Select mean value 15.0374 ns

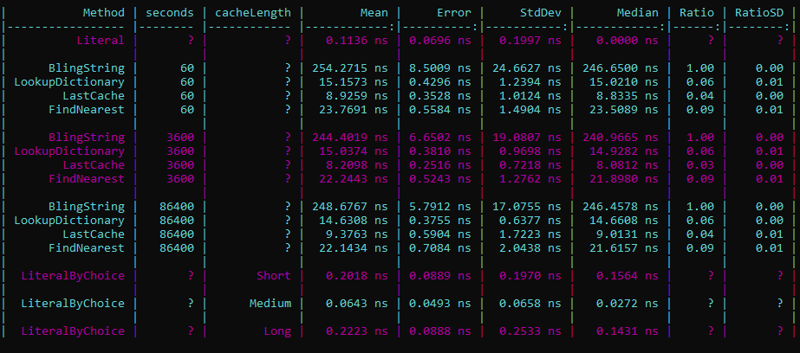[x=354, y=151]
